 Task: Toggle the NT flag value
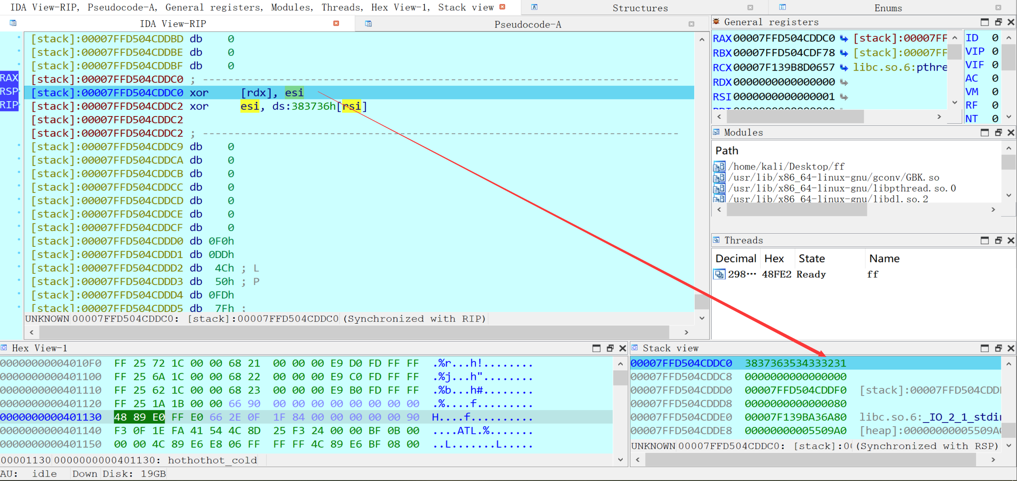point(995,119)
